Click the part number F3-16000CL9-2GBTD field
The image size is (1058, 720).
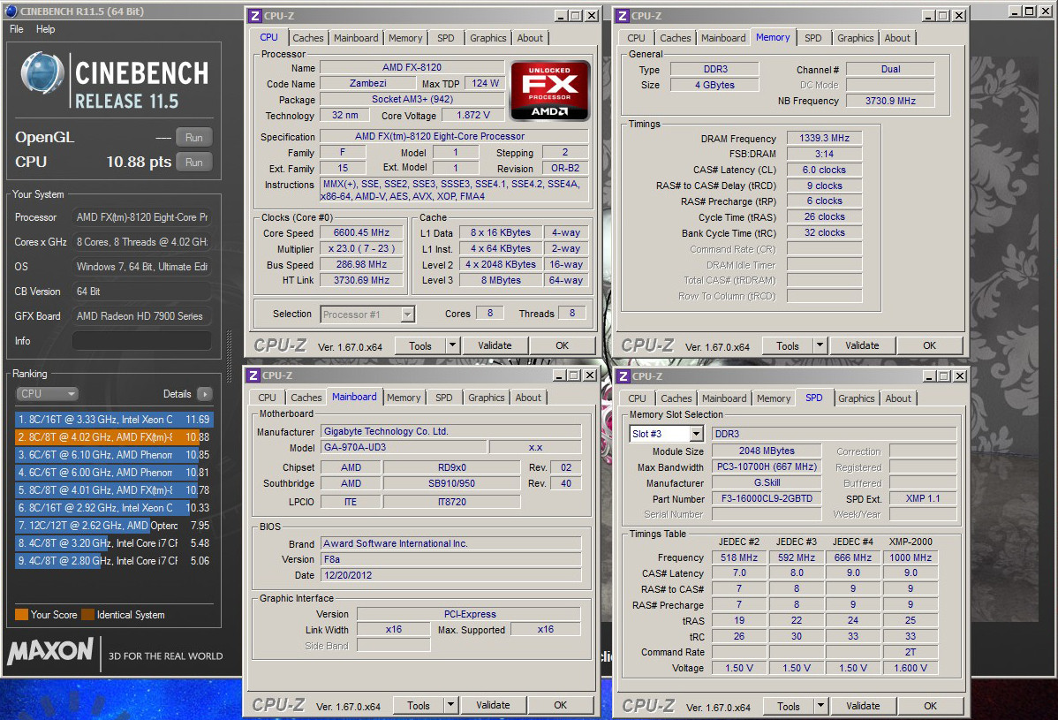point(767,498)
